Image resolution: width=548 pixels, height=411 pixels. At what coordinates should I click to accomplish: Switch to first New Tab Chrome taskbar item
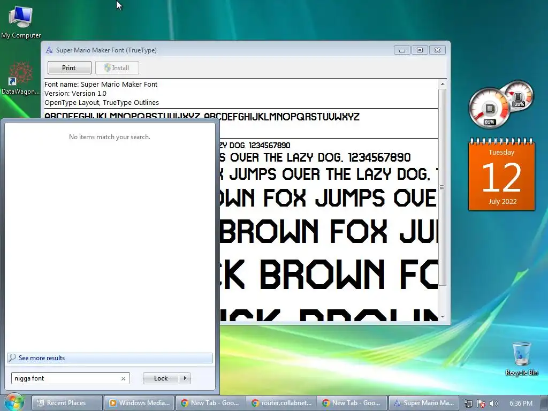[210, 403]
